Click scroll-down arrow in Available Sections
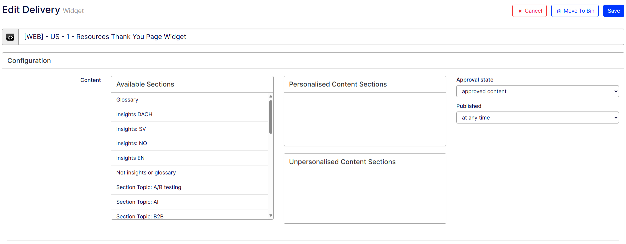The image size is (626, 244). (x=271, y=216)
